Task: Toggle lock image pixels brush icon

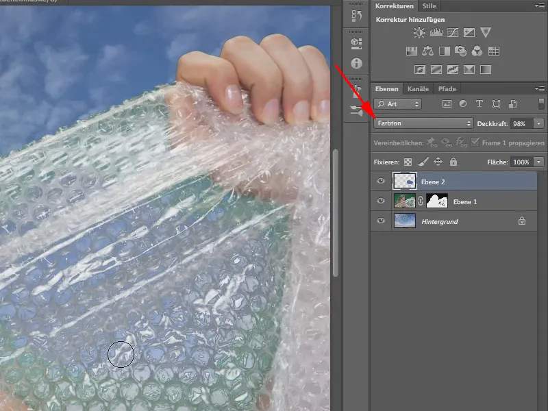Action: [x=423, y=162]
